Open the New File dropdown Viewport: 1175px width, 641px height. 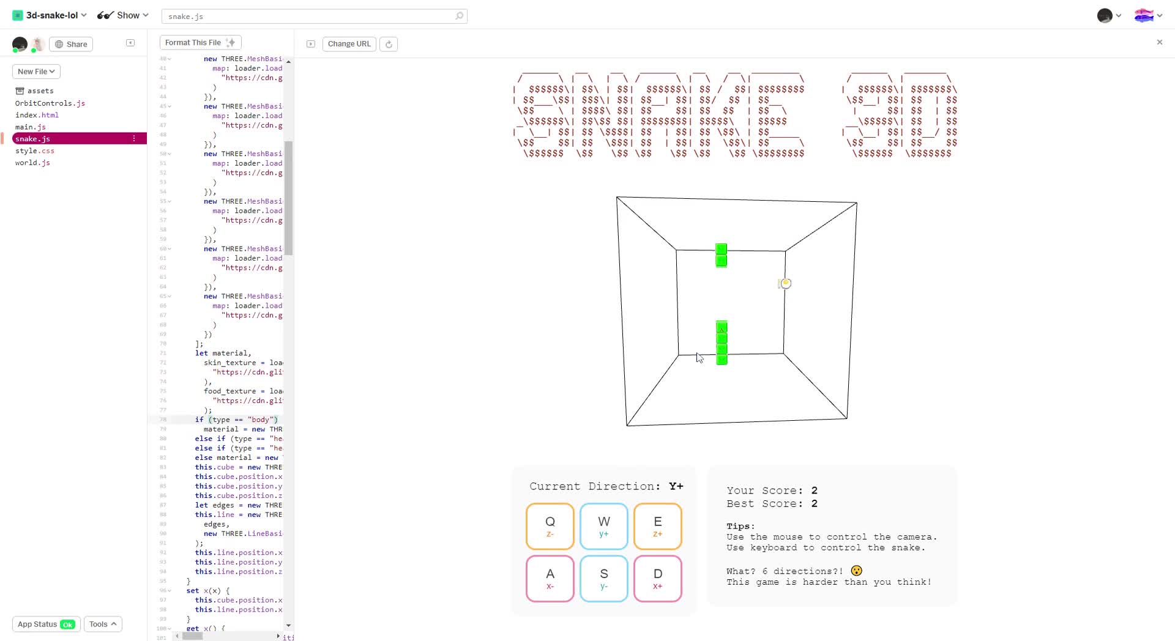tap(36, 72)
